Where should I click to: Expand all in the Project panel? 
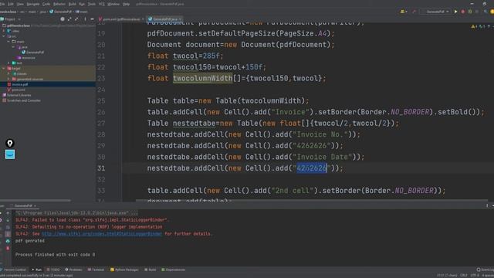click(69, 19)
